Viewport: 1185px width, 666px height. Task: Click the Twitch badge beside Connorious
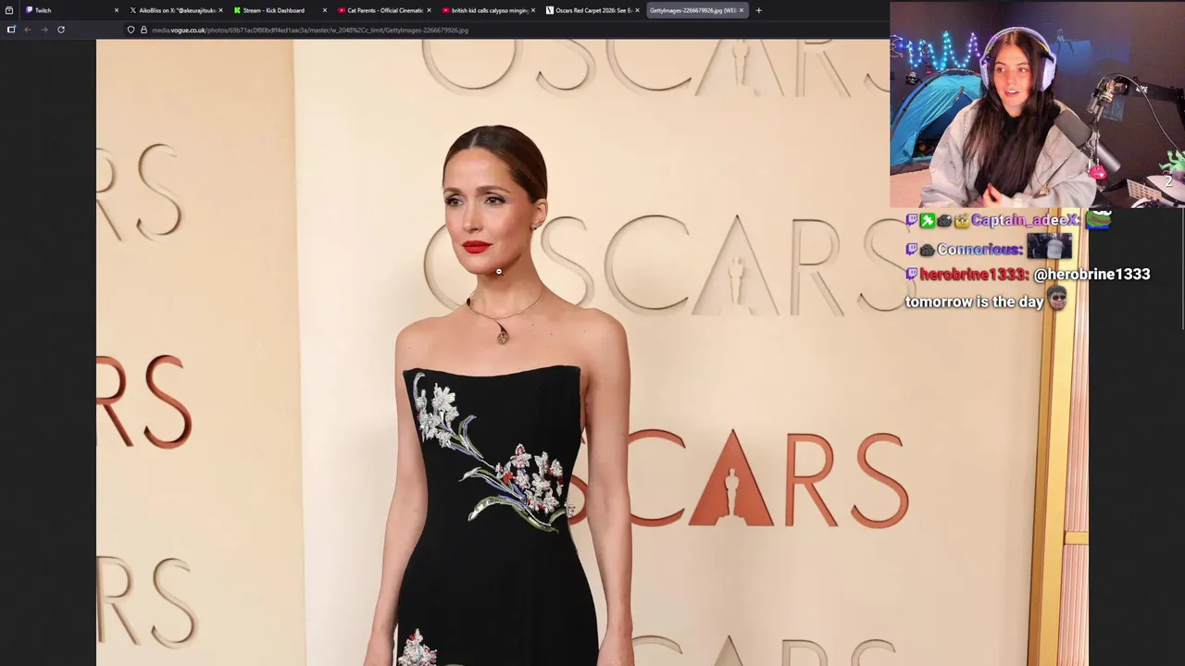coord(911,250)
